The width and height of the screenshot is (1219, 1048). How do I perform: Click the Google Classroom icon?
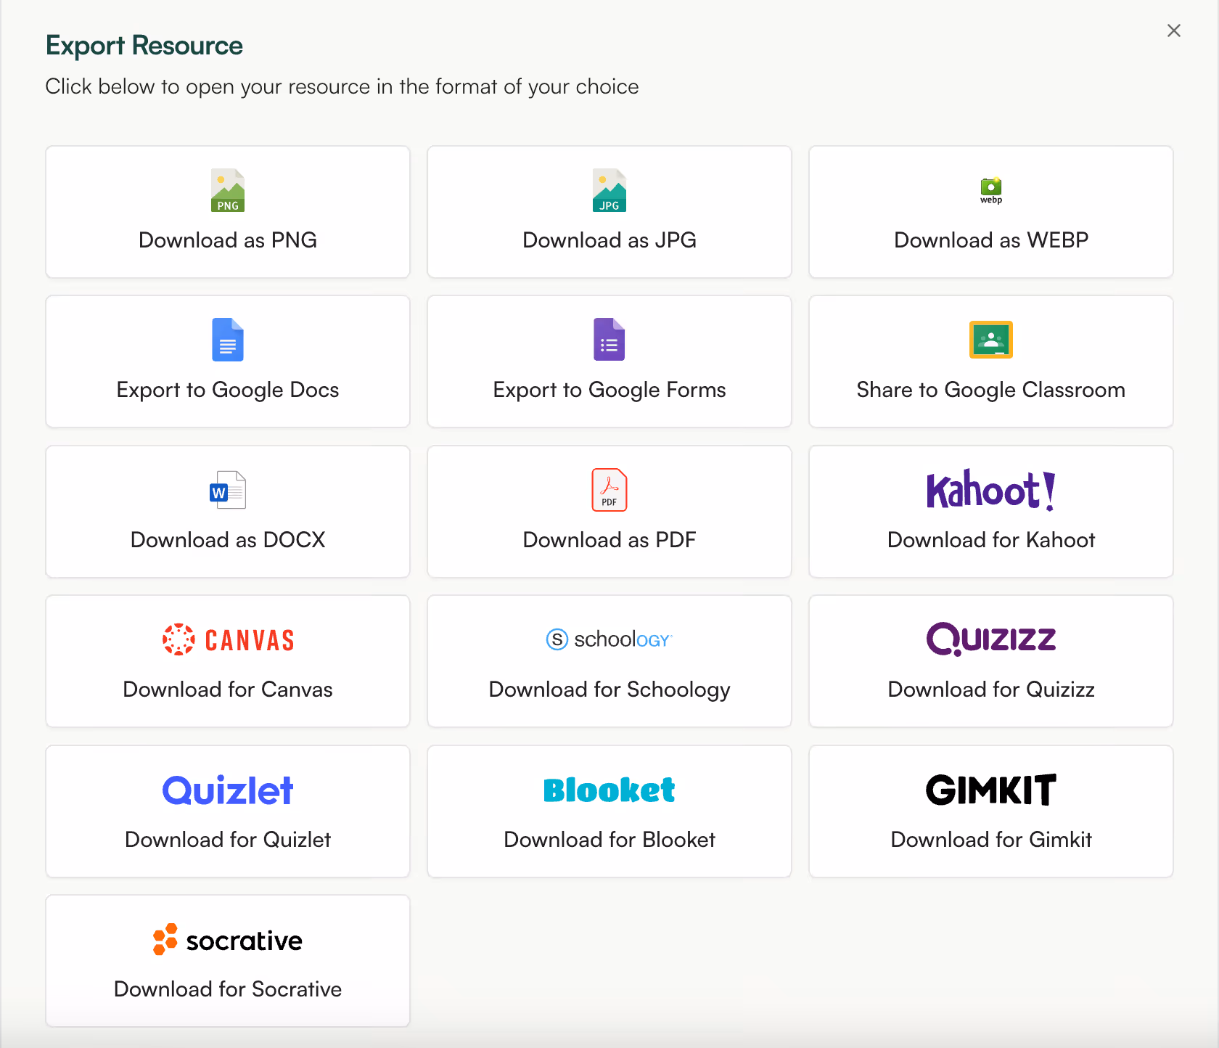[x=990, y=340]
